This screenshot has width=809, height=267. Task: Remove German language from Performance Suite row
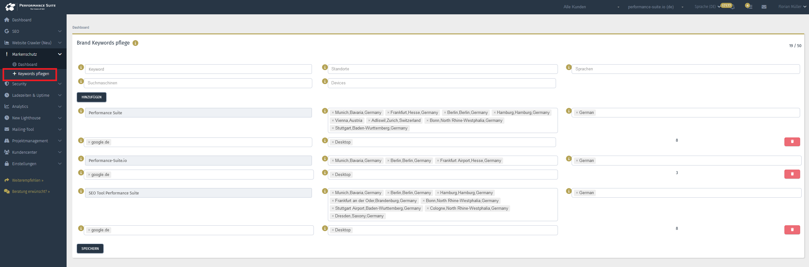point(577,113)
